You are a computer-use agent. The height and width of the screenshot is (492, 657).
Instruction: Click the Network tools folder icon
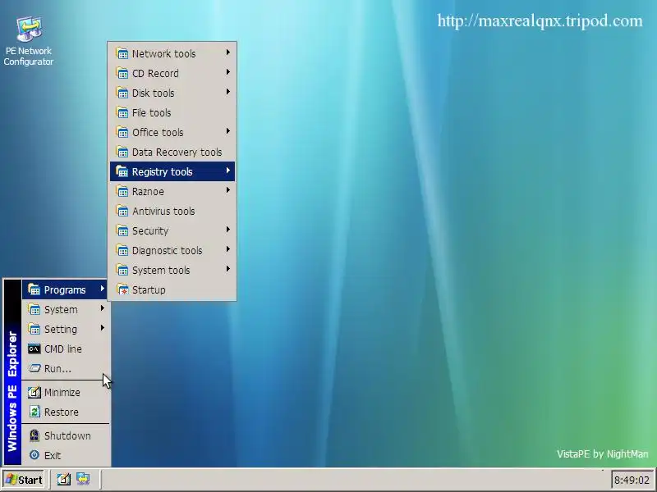click(x=122, y=53)
